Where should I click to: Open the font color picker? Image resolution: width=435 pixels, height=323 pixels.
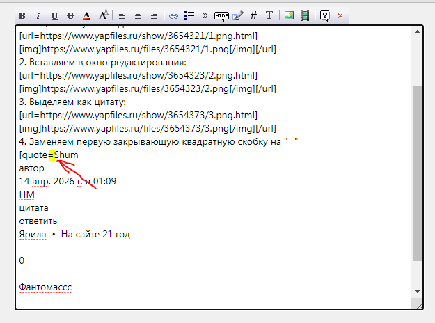(86, 15)
